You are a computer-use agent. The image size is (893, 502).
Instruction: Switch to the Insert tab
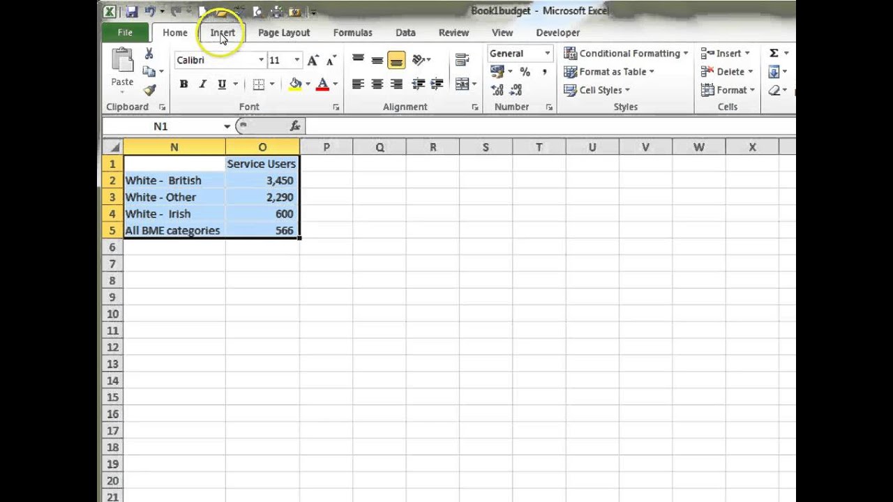[223, 33]
